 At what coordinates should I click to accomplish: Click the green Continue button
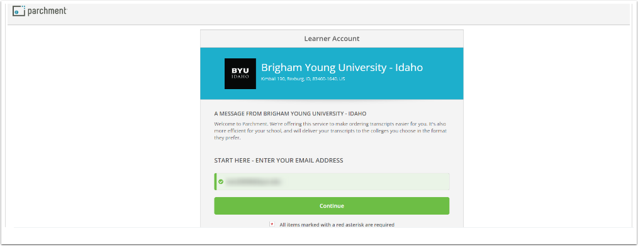pyautogui.click(x=332, y=206)
